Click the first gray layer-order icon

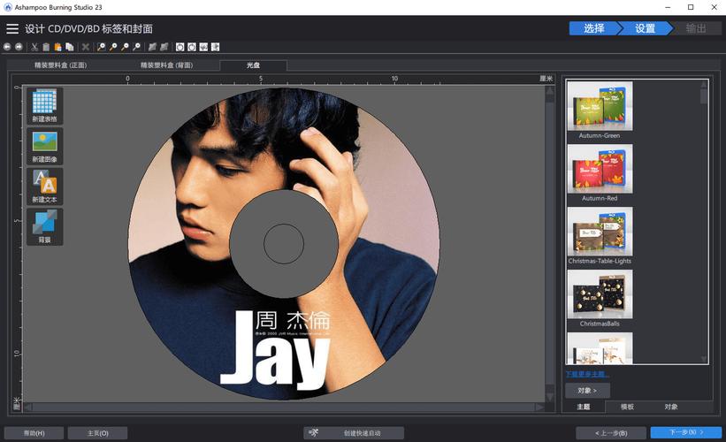coord(152,47)
